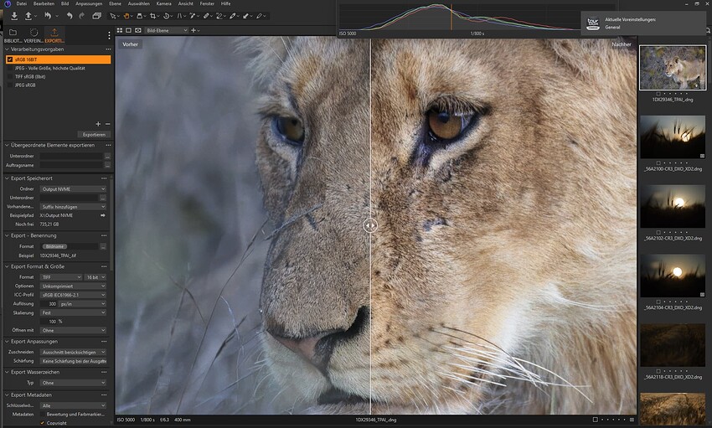
Task: Switch viewer to multi-view grid icon
Action: coord(120,30)
